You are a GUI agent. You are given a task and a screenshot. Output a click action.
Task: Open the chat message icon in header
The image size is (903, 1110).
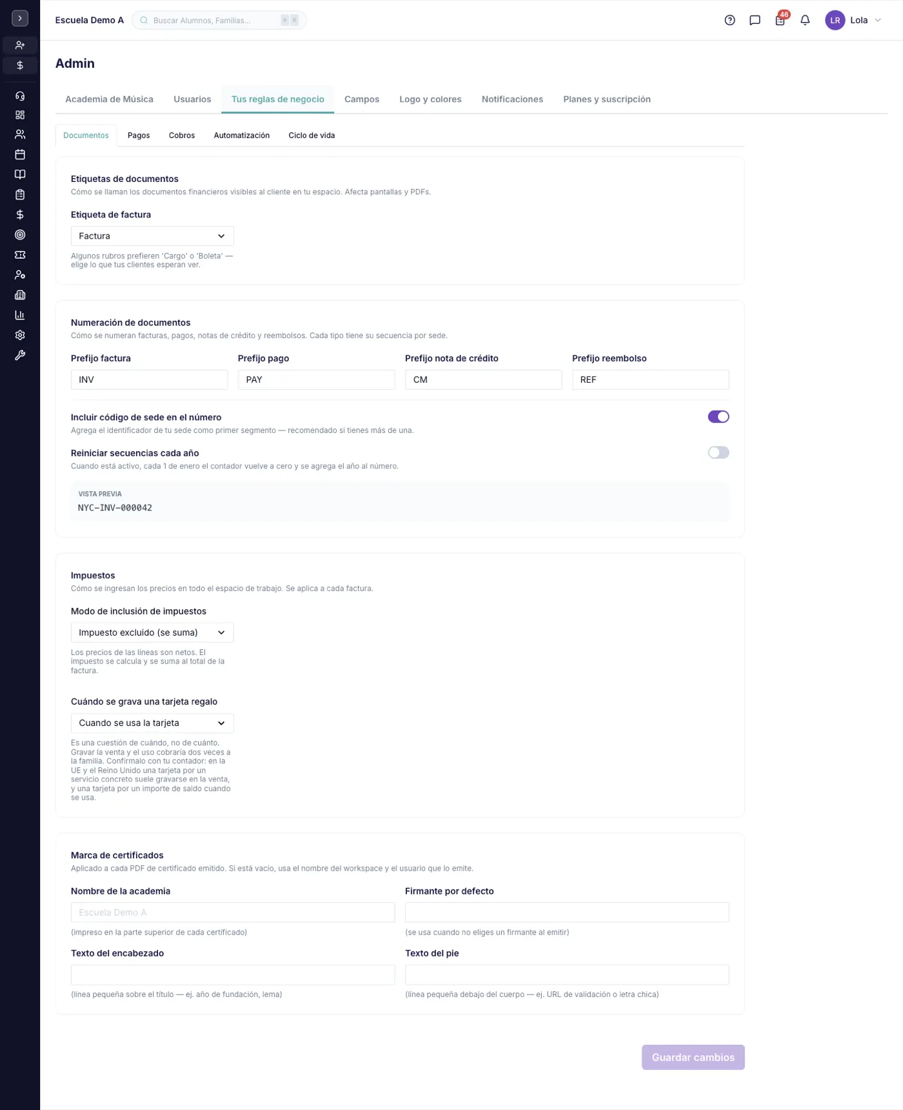pos(755,20)
